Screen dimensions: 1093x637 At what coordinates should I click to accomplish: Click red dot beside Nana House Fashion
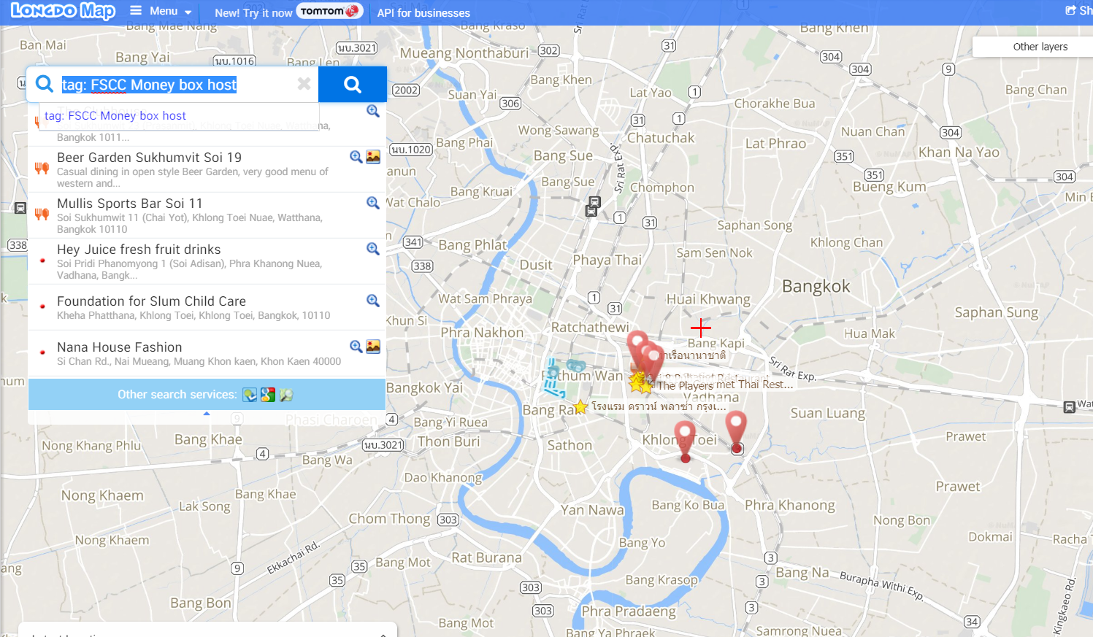(x=42, y=352)
